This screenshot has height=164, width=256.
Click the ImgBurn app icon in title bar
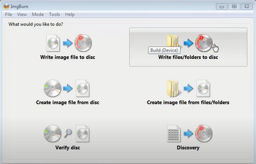pyautogui.click(x=6, y=6)
